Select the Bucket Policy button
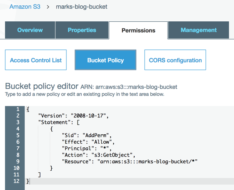 point(106,60)
